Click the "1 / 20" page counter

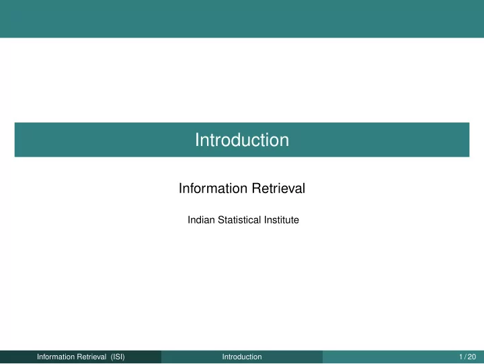468,357
